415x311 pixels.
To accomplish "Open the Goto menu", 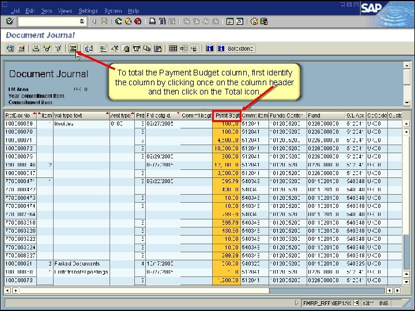I will (46, 11).
